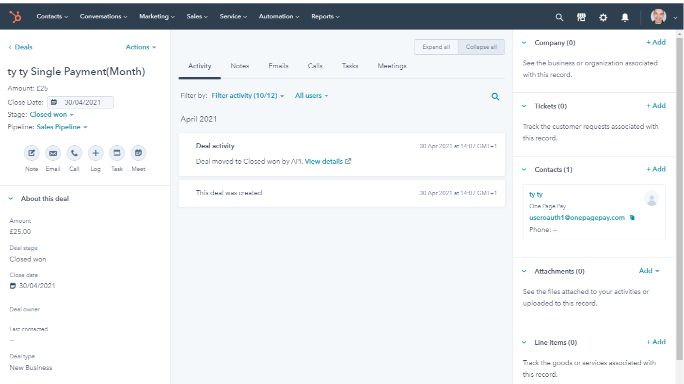Copy the contact's email with the clipboard icon
This screenshot has width=684, height=384.
[632, 217]
